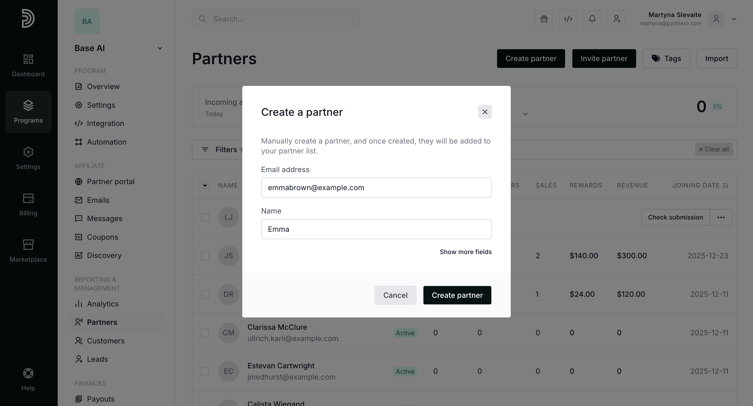Click the gift box icon in header

click(544, 19)
